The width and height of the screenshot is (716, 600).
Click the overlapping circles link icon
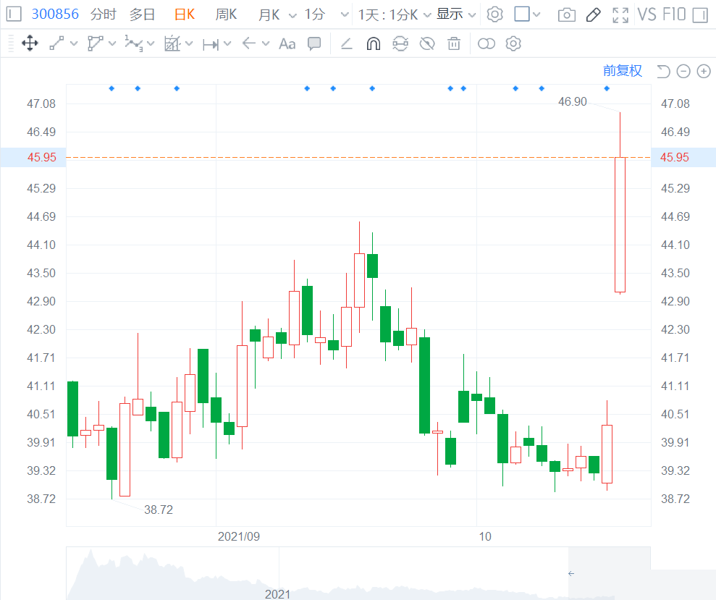tap(487, 44)
